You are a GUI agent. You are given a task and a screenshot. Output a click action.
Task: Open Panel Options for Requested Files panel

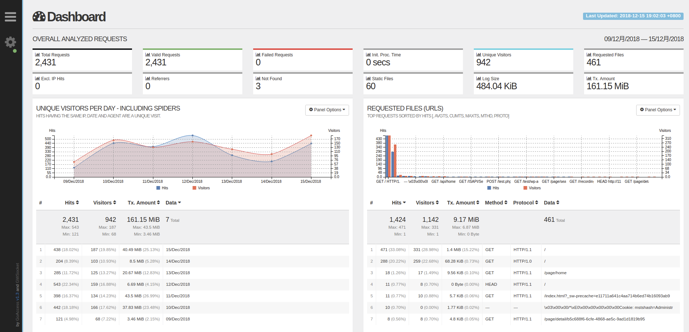[x=658, y=110]
